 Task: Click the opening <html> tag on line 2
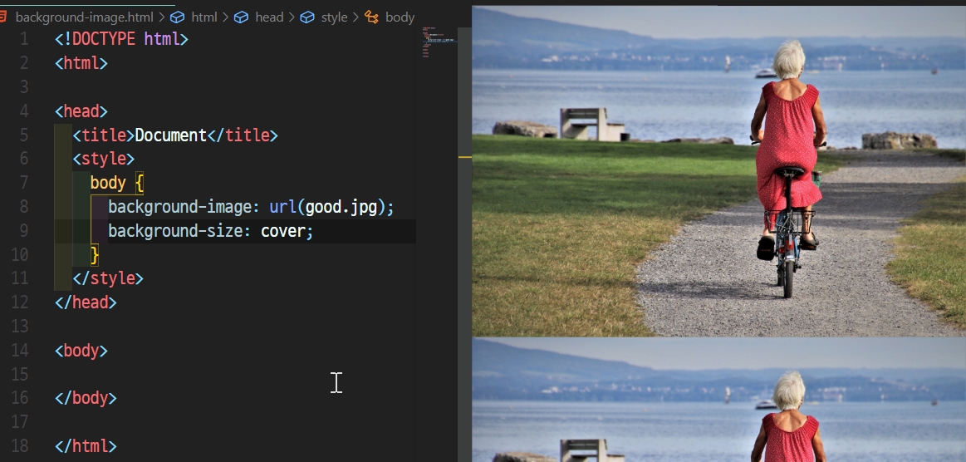tap(81, 63)
